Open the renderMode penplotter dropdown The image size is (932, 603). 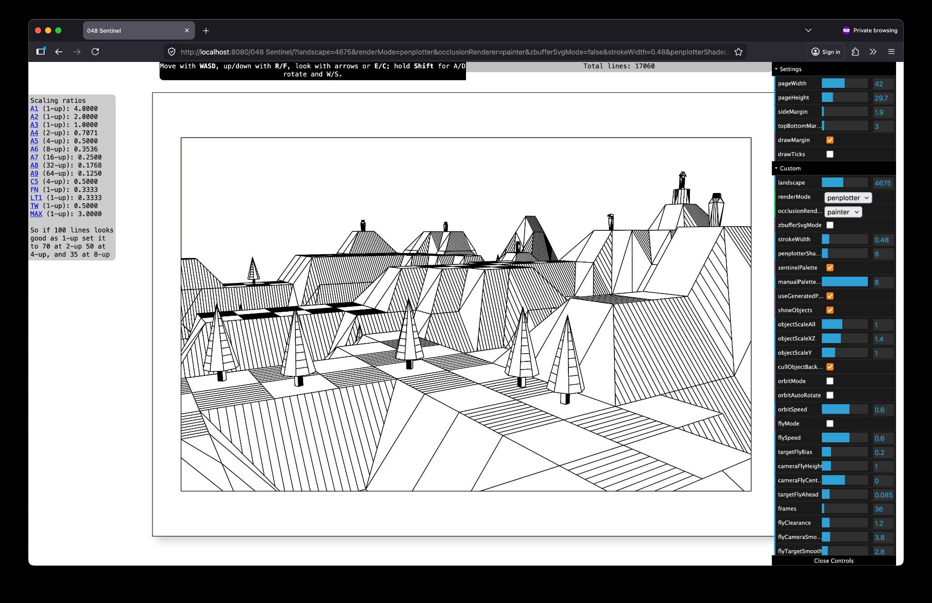pos(848,198)
